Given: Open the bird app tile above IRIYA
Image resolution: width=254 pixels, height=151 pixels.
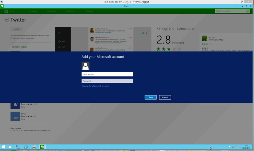Looking at the screenshot, I should coord(15,106).
